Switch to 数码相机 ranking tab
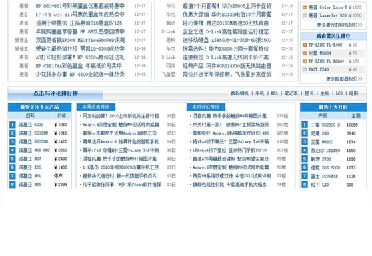The image size is (372, 256). [239, 93]
